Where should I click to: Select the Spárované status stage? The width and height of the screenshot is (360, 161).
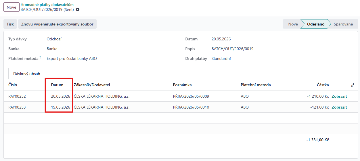pyautogui.click(x=343, y=24)
